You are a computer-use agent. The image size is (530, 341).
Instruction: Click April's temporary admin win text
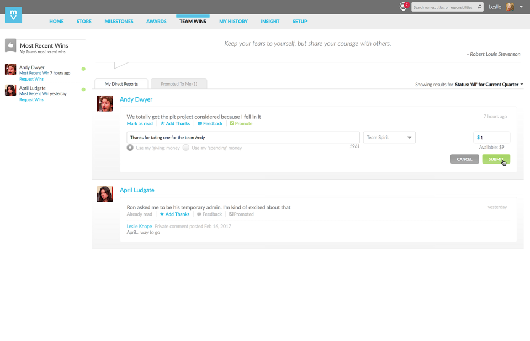[209, 207]
